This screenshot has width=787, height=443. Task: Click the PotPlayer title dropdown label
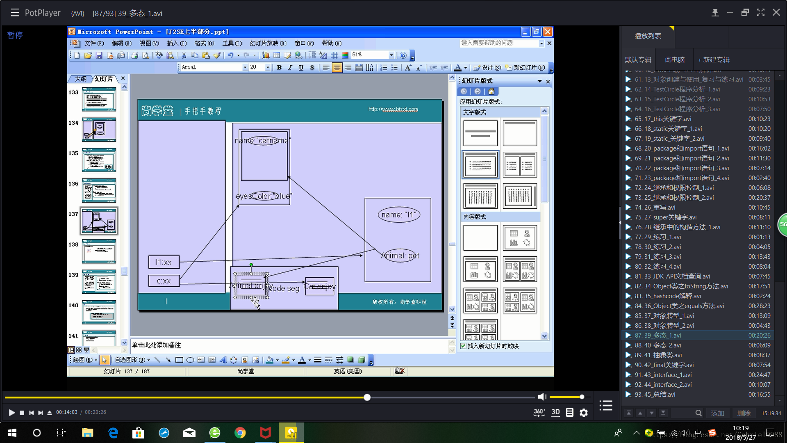coord(43,13)
